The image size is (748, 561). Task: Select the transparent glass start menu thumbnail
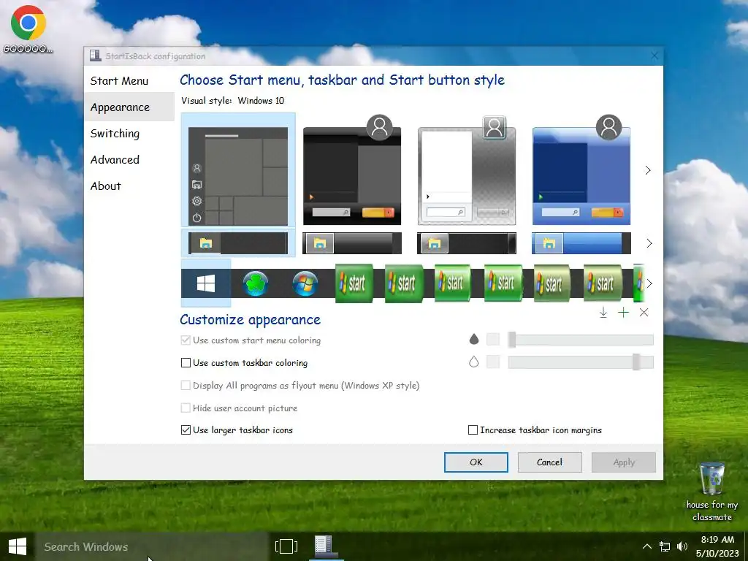tap(467, 169)
